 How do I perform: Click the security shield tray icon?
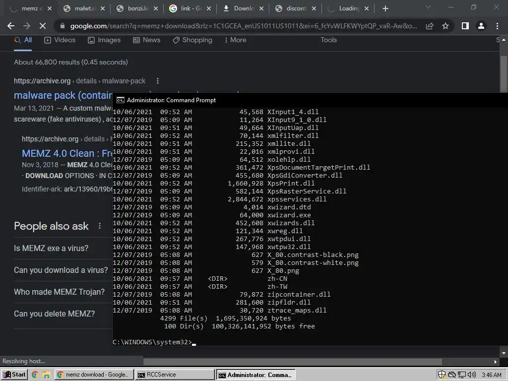[x=442, y=375]
